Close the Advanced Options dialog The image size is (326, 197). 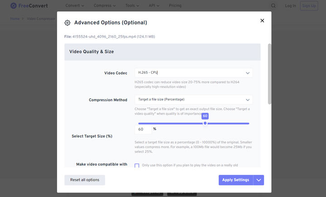pos(262,20)
